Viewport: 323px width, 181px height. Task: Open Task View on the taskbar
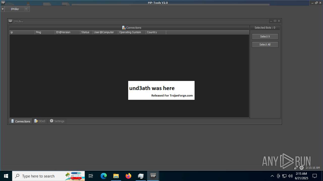coord(91,176)
